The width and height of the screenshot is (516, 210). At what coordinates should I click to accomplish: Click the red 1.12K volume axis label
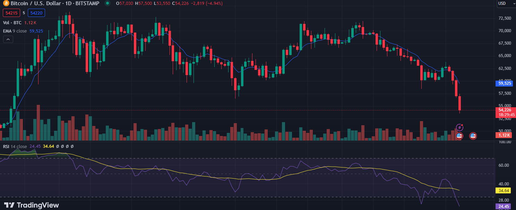point(504,135)
